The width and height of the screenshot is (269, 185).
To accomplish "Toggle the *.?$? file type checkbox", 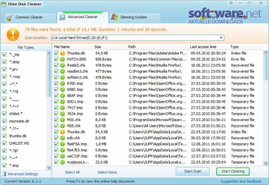I will (x=4, y=151).
